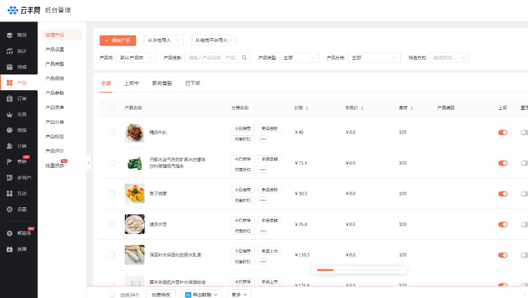
Task: Toggle the 上架 switch for 精品牛扒
Action: click(x=503, y=133)
